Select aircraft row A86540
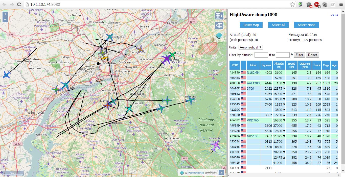Viewport: 345px width, 177px height. pyautogui.click(x=284, y=157)
